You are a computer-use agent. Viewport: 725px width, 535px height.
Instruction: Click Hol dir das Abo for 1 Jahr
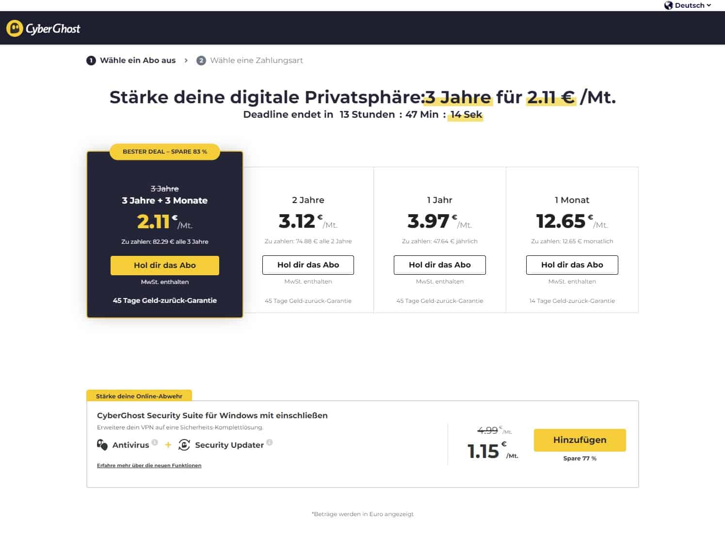pyautogui.click(x=440, y=265)
